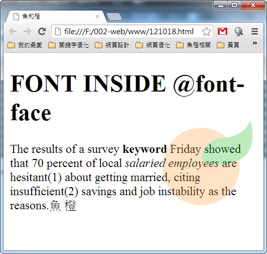Click the browser Back arrow
The image size is (267, 254).
point(13,32)
